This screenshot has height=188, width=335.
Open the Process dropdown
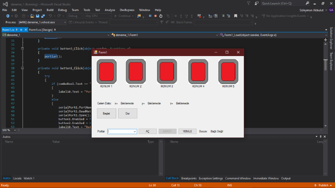[x=42, y=22]
